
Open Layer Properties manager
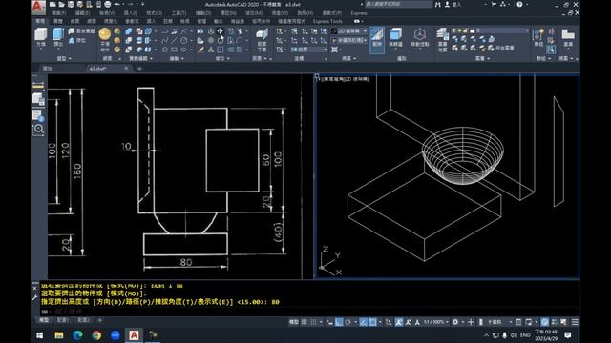(x=442, y=39)
